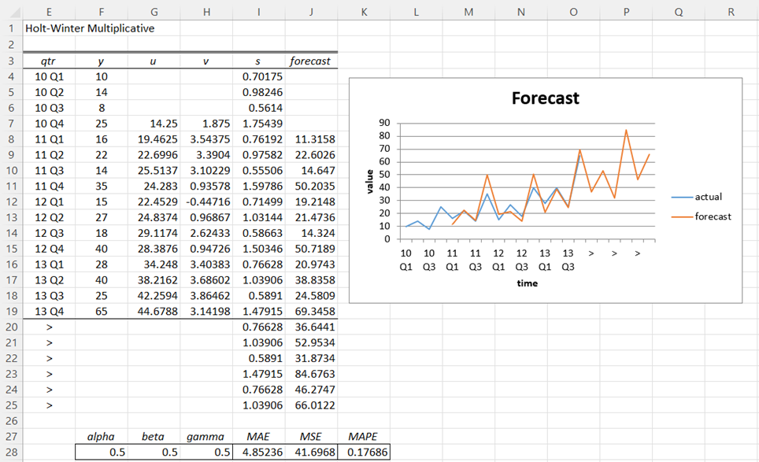Select the forecast column header cell
The width and height of the screenshot is (759, 462).
click(x=311, y=61)
